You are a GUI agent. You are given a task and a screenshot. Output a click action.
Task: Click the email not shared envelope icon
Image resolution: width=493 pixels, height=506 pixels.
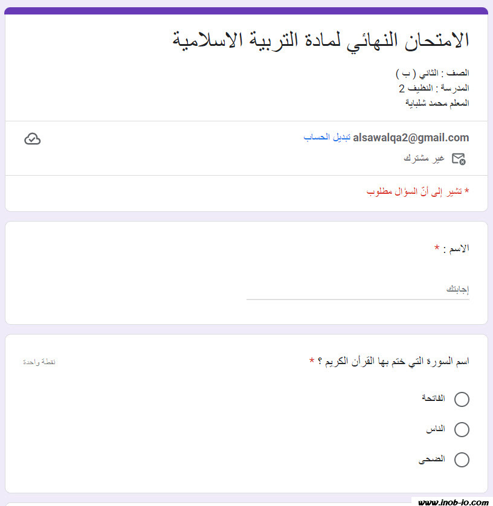tap(459, 159)
